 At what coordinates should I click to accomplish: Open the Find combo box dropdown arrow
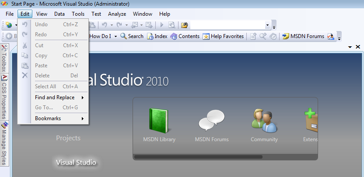[x=267, y=25]
